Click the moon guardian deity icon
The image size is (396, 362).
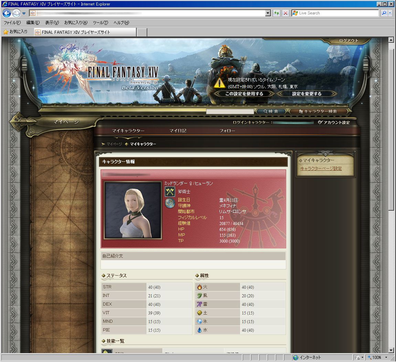pyautogui.click(x=170, y=203)
